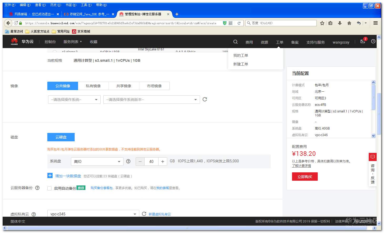384x233 pixels.
Task: Open the downloads arrow icon
Action: pos(340,23)
